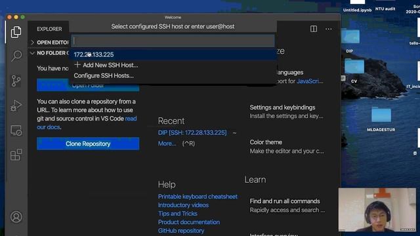The width and height of the screenshot is (420, 236).
Task: Select SSH host 172.28.133.225 from list
Action: point(173,54)
